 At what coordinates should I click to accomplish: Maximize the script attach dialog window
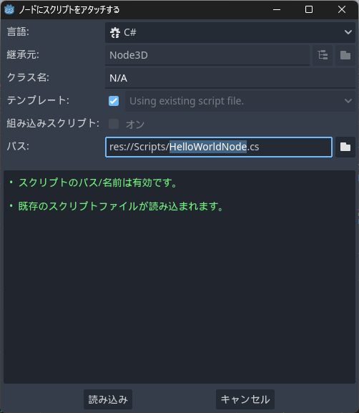[x=309, y=10]
